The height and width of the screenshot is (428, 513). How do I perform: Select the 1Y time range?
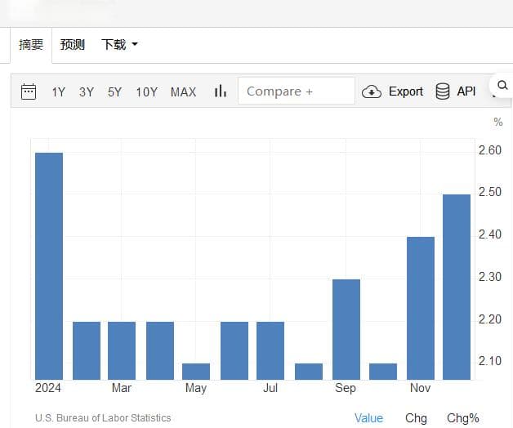tap(59, 92)
